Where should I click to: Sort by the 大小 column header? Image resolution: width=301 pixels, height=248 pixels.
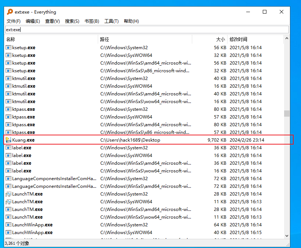[210, 39]
